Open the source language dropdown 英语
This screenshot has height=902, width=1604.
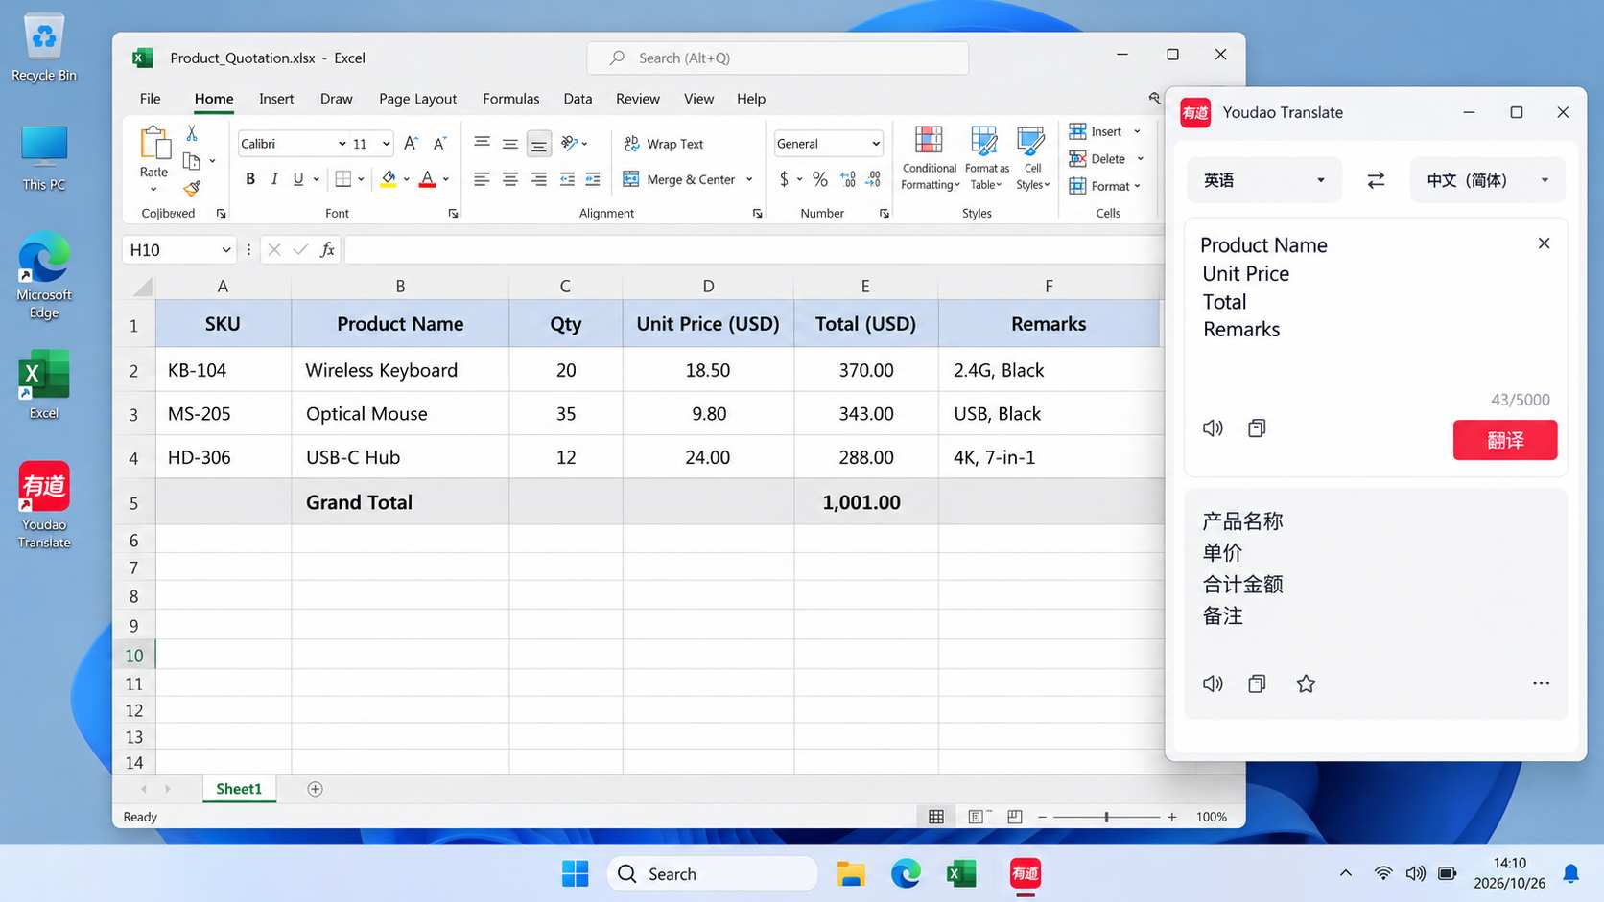[1263, 180]
